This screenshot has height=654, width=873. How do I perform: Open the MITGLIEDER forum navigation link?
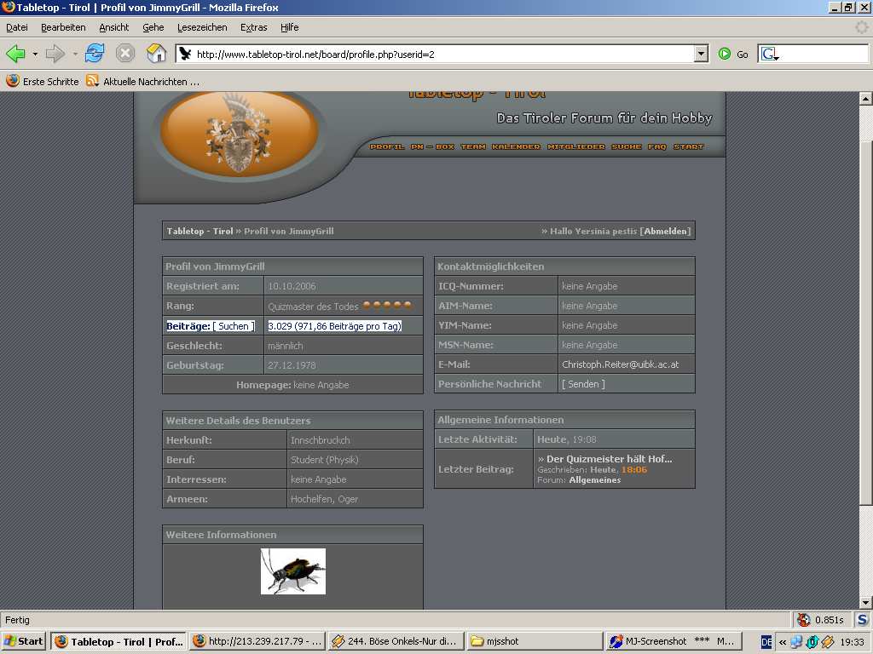(575, 146)
